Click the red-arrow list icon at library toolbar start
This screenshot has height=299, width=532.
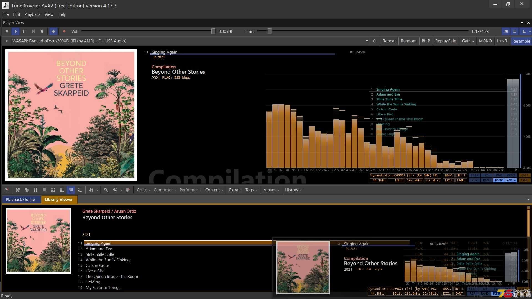pos(7,190)
